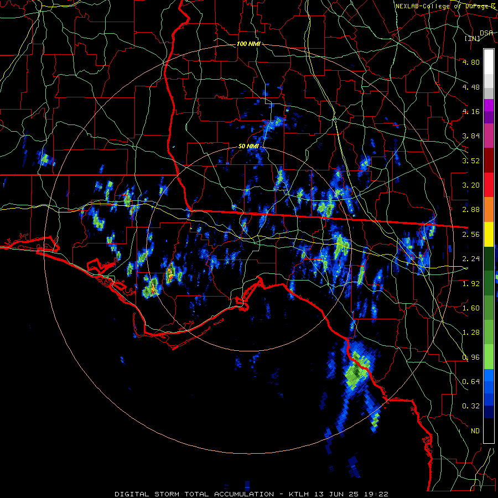
Task: Click the 100 NMI range ring label
Action: coord(248,44)
